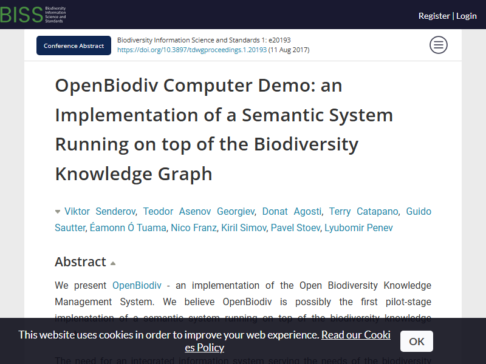Accept cookies with the OK button
This screenshot has width=486, height=364.
(x=416, y=341)
